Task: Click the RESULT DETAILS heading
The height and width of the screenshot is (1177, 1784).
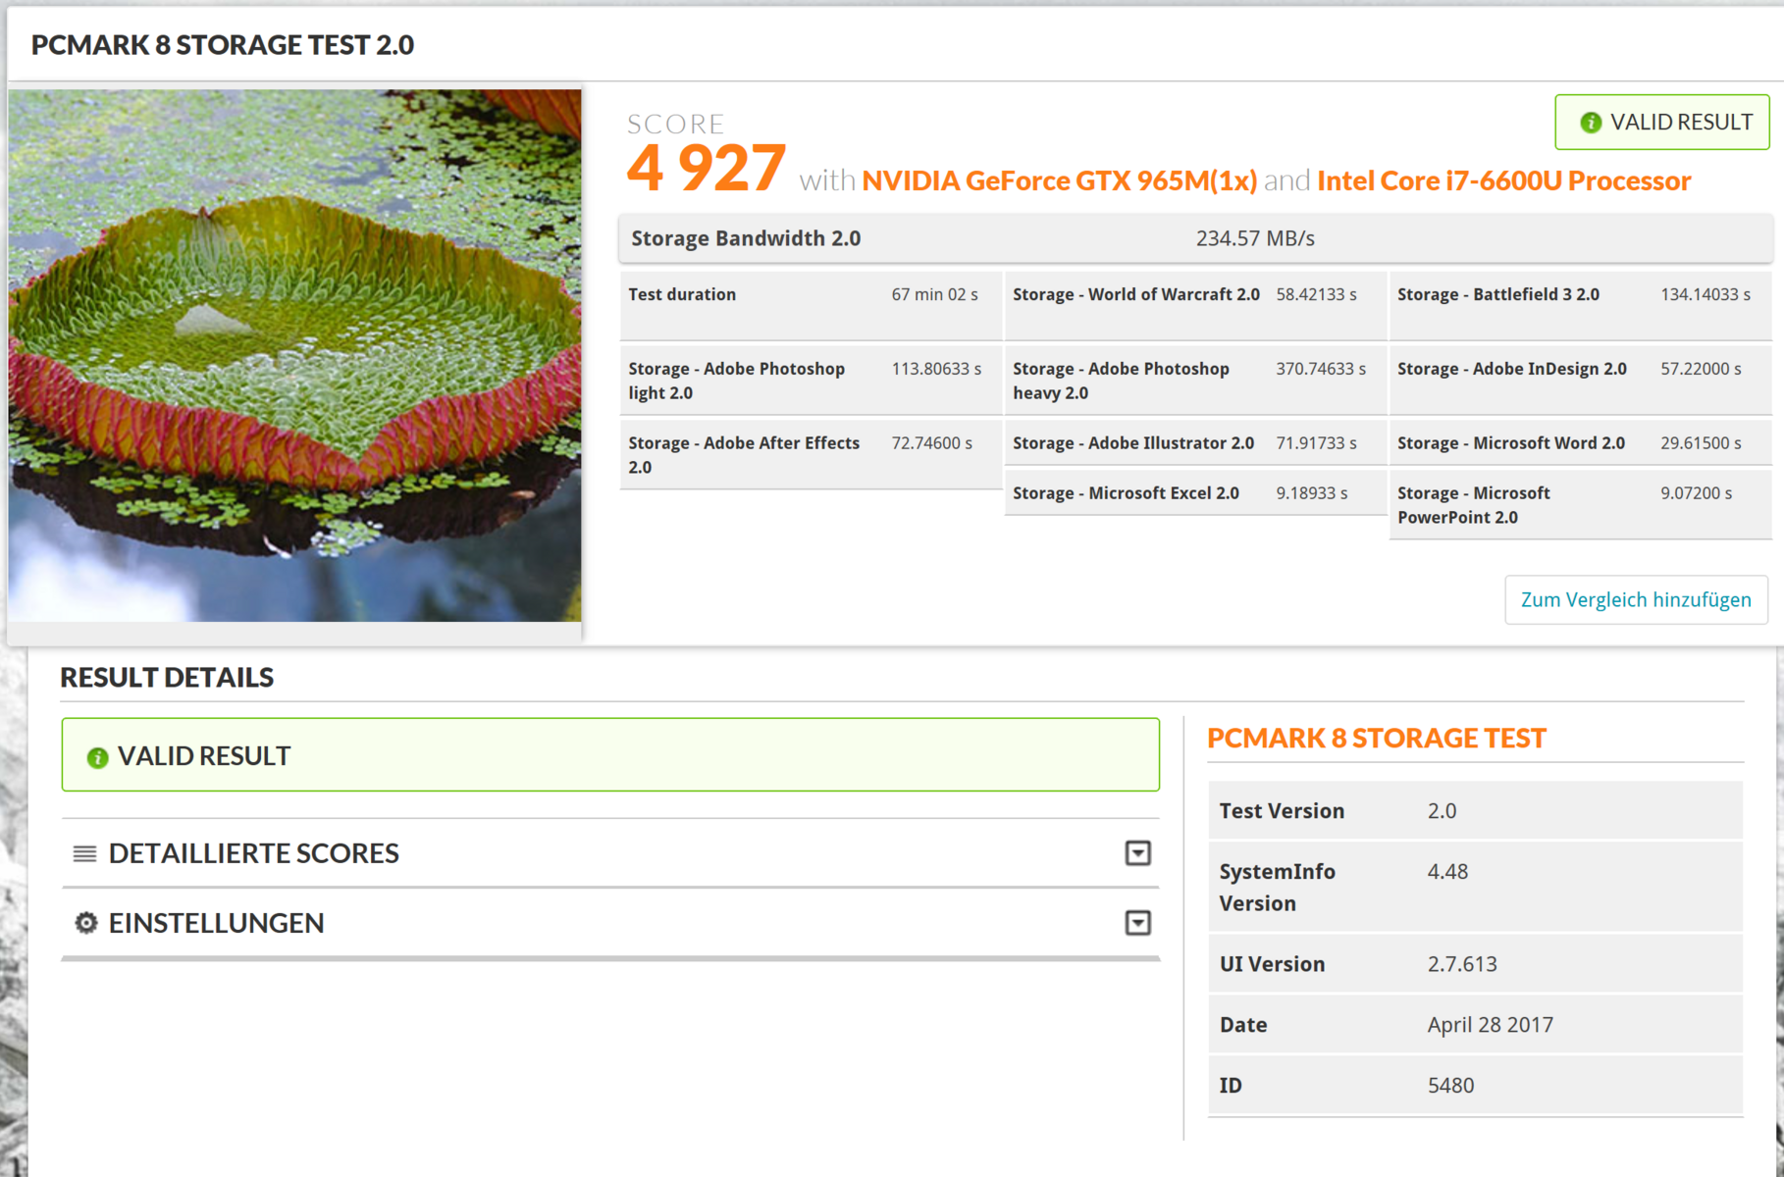Action: [x=167, y=678]
